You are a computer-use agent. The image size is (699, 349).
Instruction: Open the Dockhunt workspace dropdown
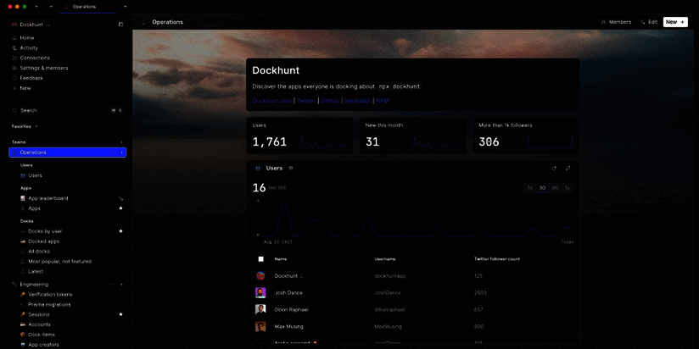tap(34, 25)
